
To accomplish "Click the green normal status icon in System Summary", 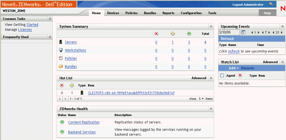I will pos(189,34).
